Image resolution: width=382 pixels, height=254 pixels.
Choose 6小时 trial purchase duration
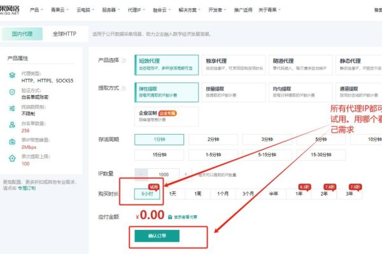[147, 194]
